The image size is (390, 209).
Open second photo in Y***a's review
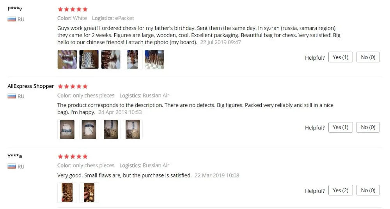[89, 192]
